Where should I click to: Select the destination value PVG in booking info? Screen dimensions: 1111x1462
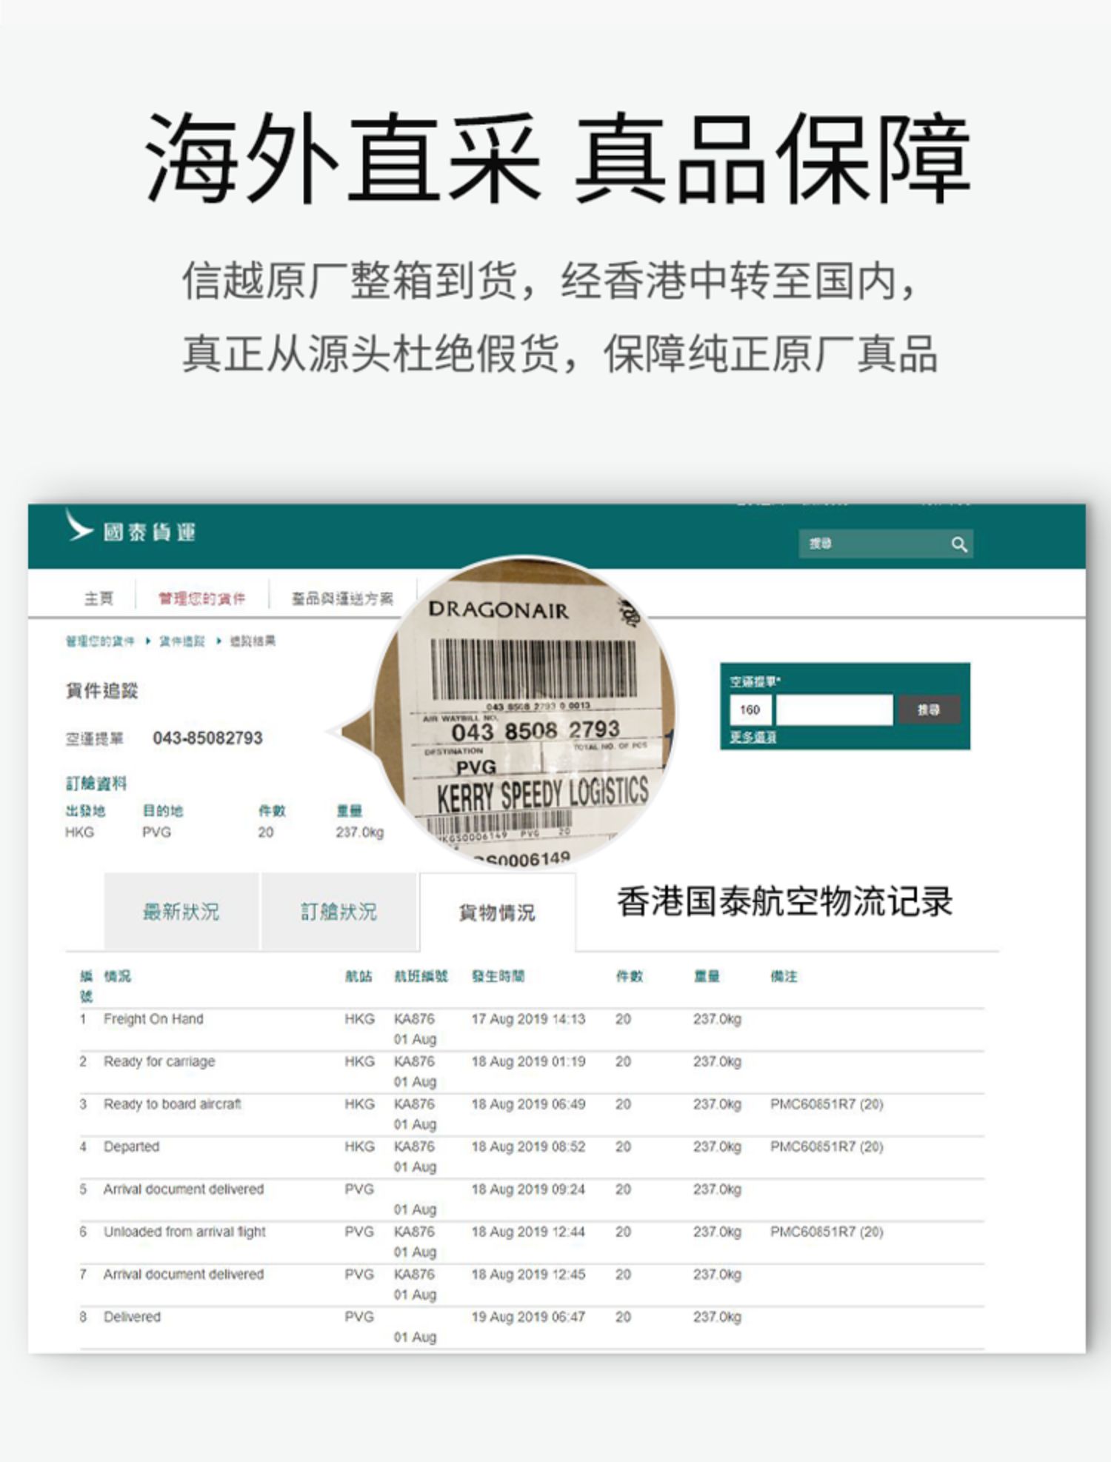coord(157,832)
